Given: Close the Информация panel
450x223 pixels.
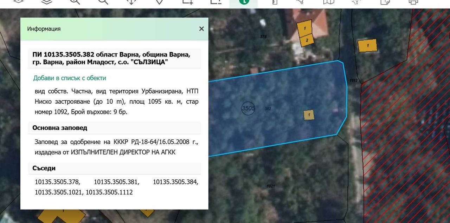Looking at the screenshot, I should [201, 29].
